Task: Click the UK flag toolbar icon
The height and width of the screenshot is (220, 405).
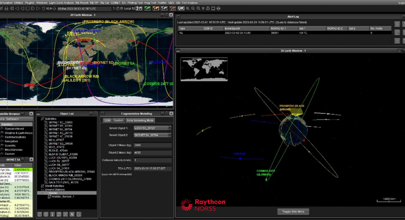Action: point(181,8)
